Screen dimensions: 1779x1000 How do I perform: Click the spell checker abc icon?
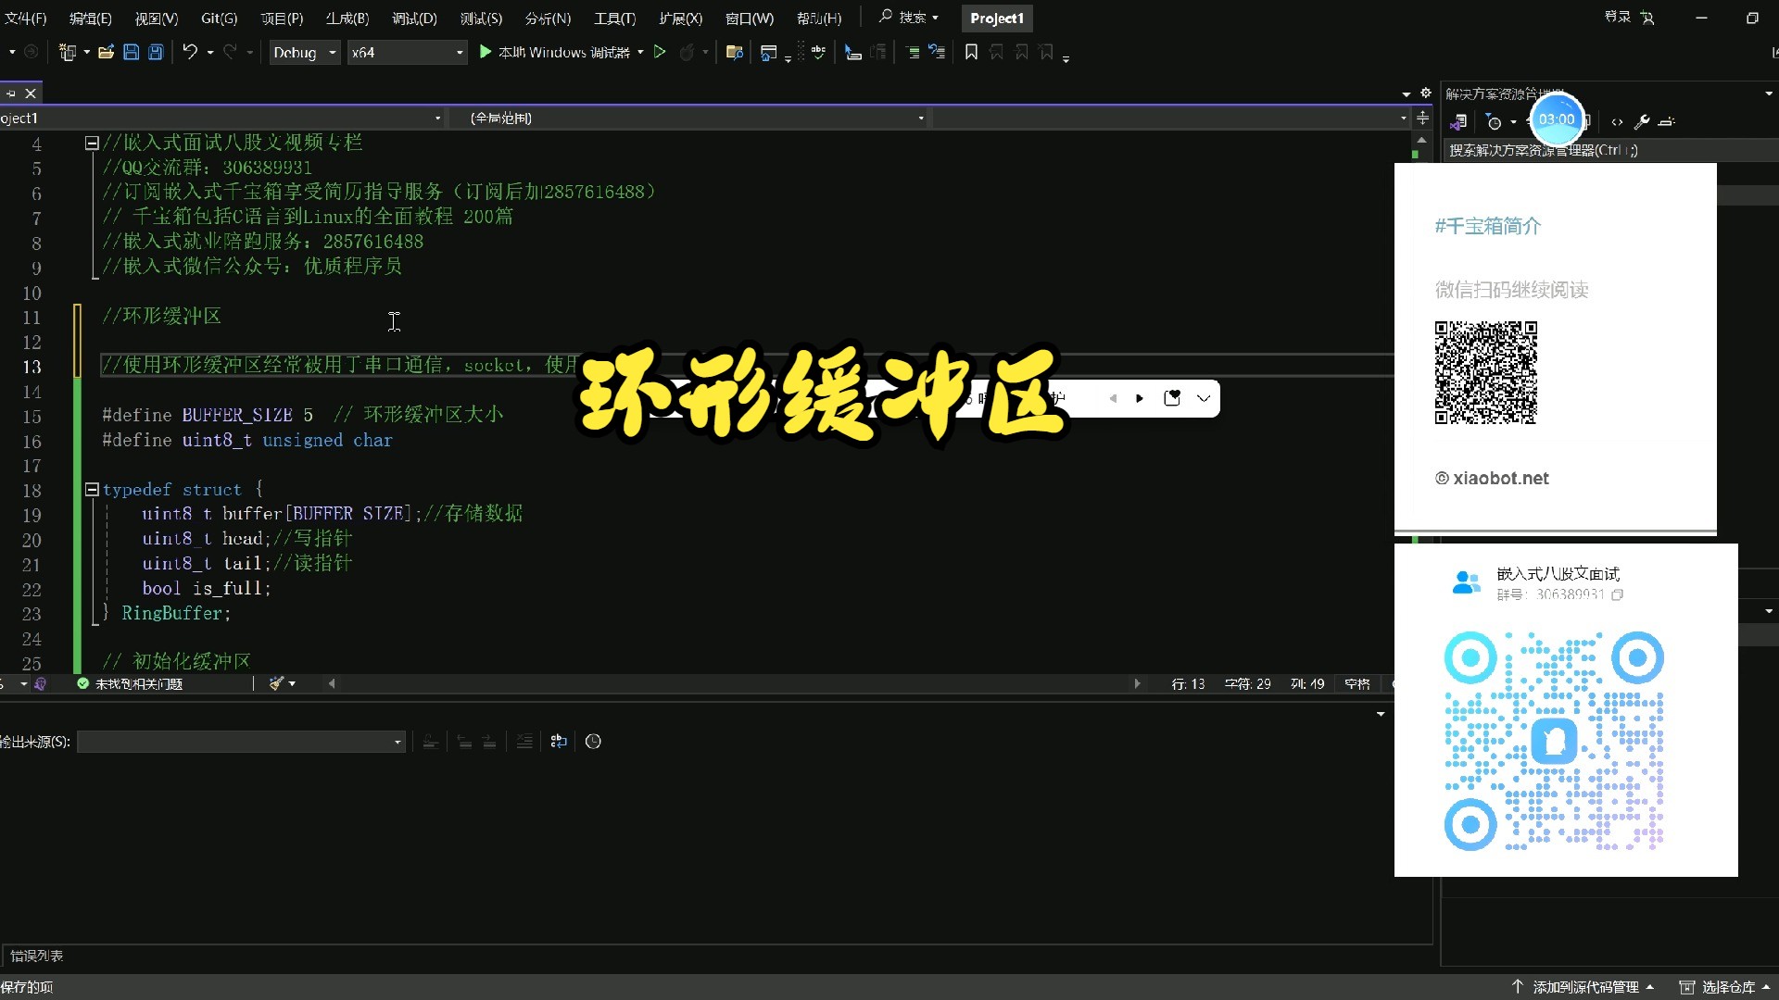(818, 53)
